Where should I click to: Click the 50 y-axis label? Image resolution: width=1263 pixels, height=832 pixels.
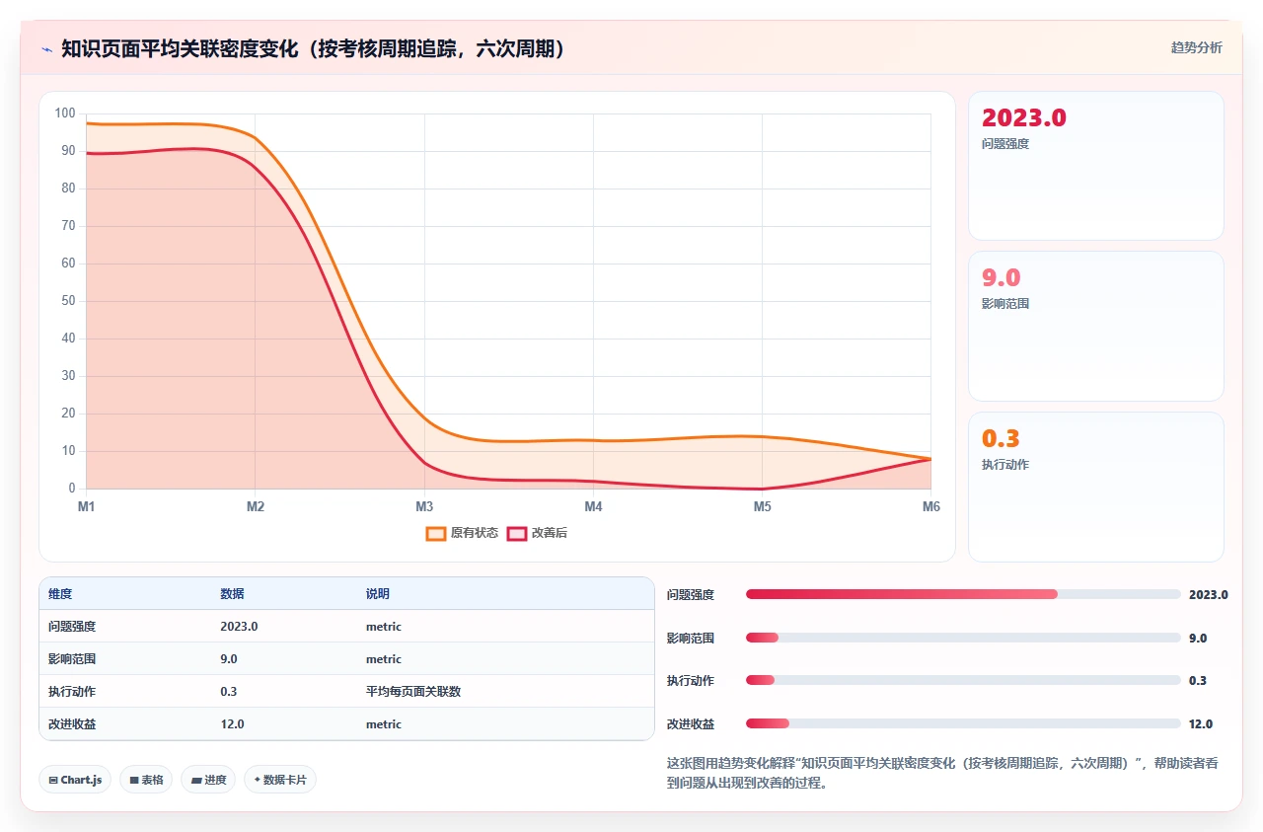click(x=68, y=301)
